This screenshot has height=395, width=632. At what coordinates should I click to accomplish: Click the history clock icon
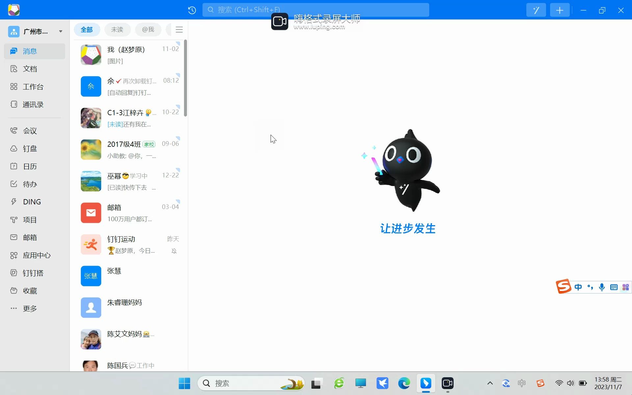coord(192,10)
